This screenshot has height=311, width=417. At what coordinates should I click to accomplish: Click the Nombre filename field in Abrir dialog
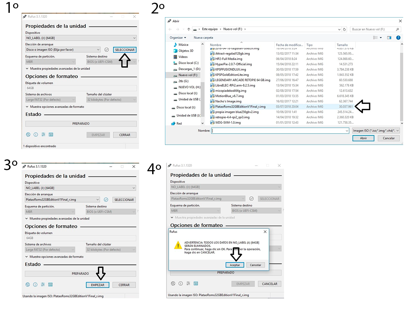(280, 130)
